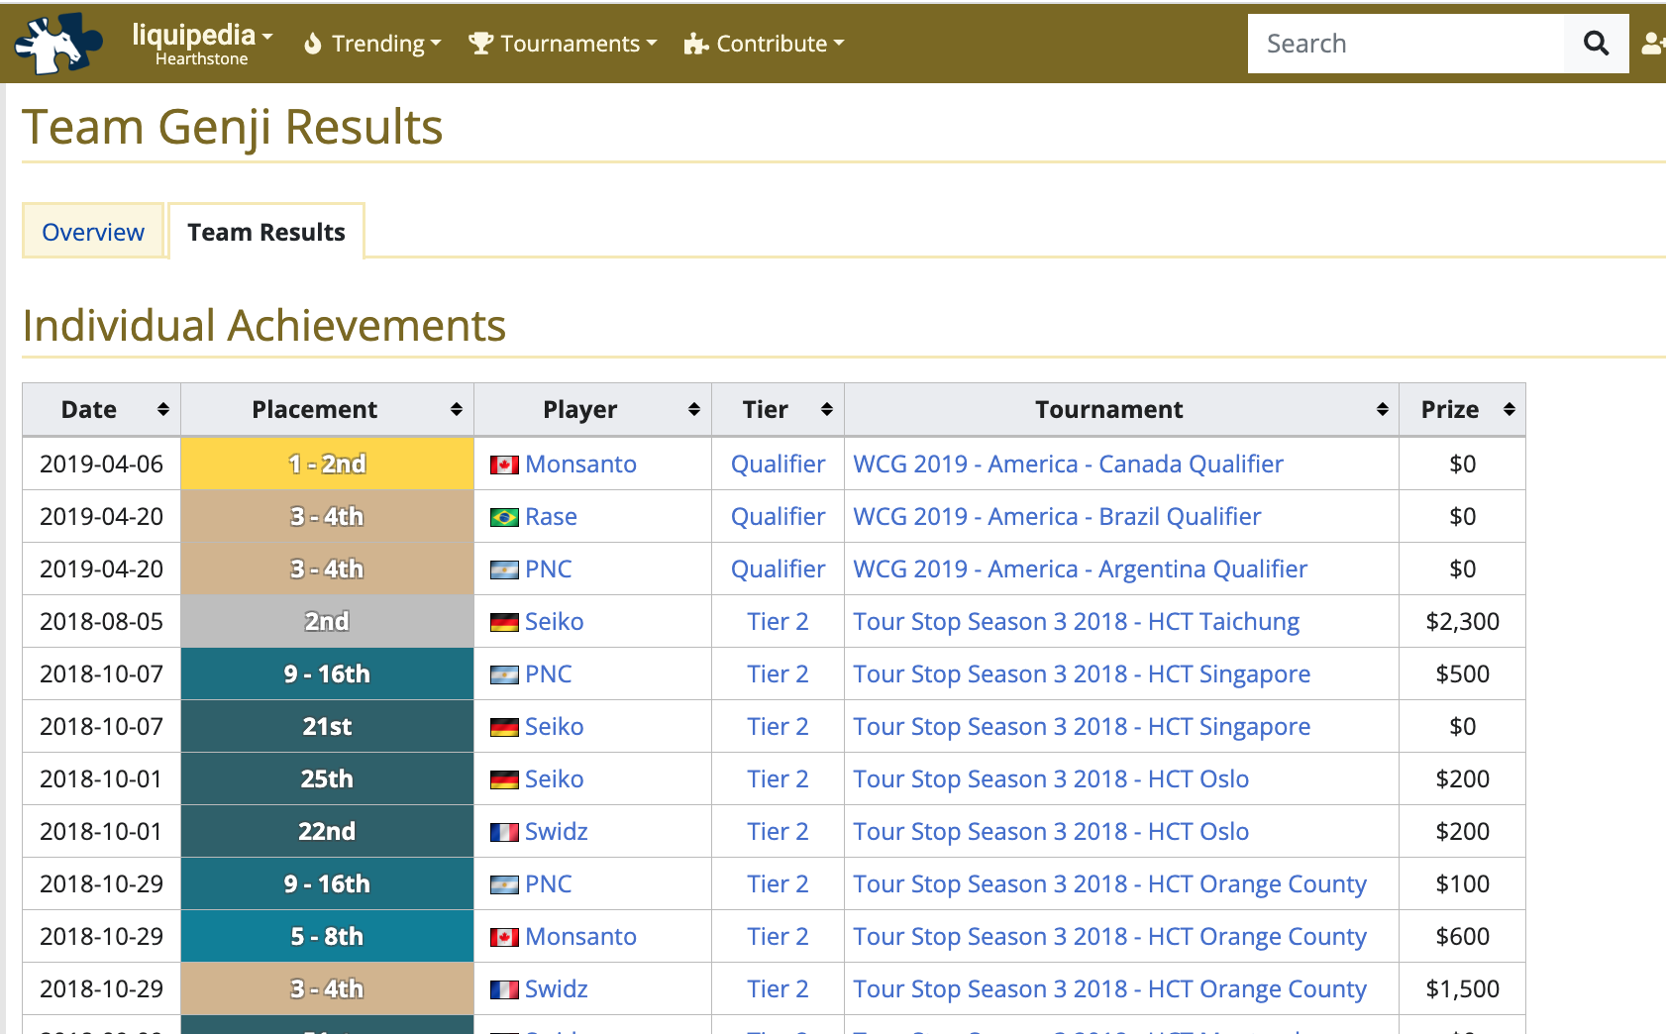Sort table by Player column arrows
Screen dimensions: 1666x1034
click(693, 409)
